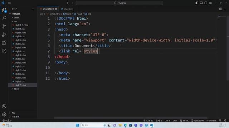Viewport: 229px width, 128px height.
Task: Go back using the title bar arrow
Action: (68, 3)
